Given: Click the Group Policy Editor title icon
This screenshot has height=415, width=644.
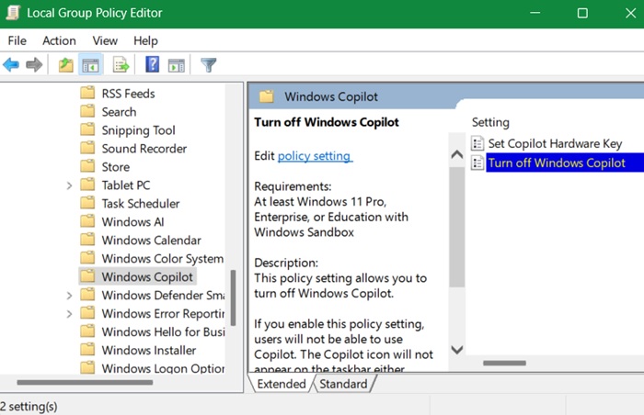Looking at the screenshot, I should pyautogui.click(x=13, y=13).
